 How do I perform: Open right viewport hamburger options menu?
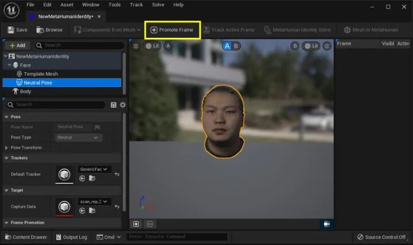[x=327, y=46]
